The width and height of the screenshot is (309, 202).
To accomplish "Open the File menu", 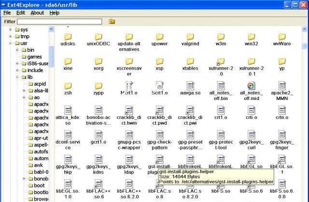I will point(7,13).
